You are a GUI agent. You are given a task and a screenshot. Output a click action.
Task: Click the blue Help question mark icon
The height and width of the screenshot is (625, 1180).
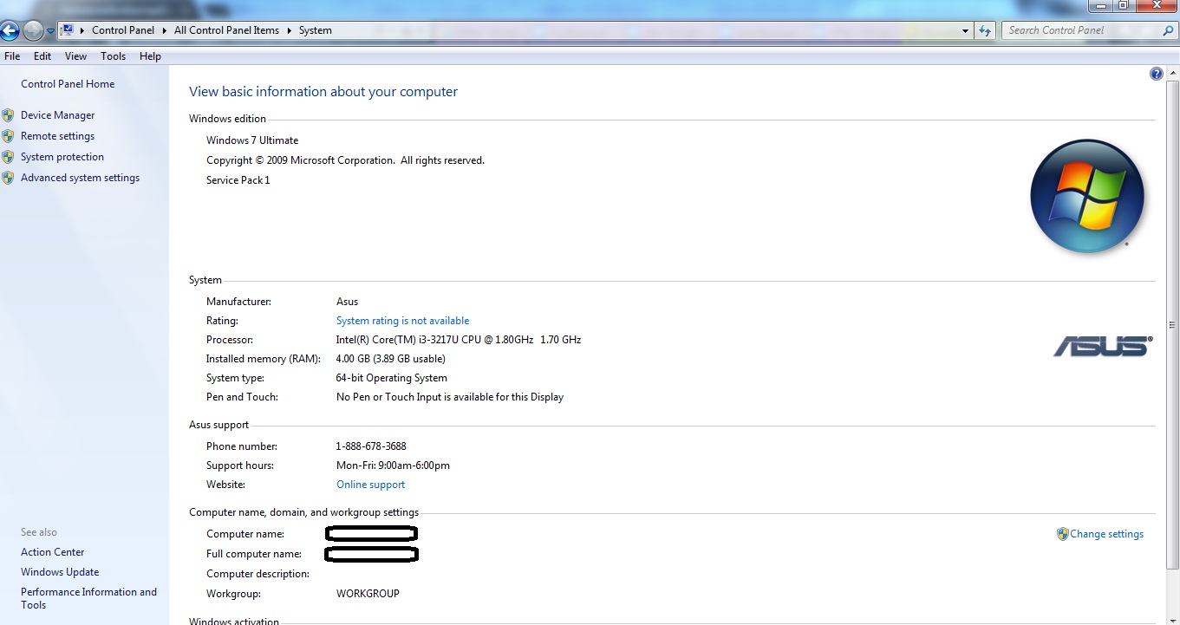[x=1156, y=75]
